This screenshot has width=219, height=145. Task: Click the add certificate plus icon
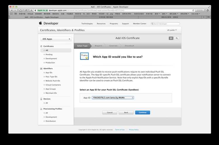point(171,38)
